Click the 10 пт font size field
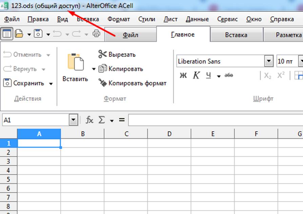The height and width of the screenshot is (214, 303). coord(287,61)
